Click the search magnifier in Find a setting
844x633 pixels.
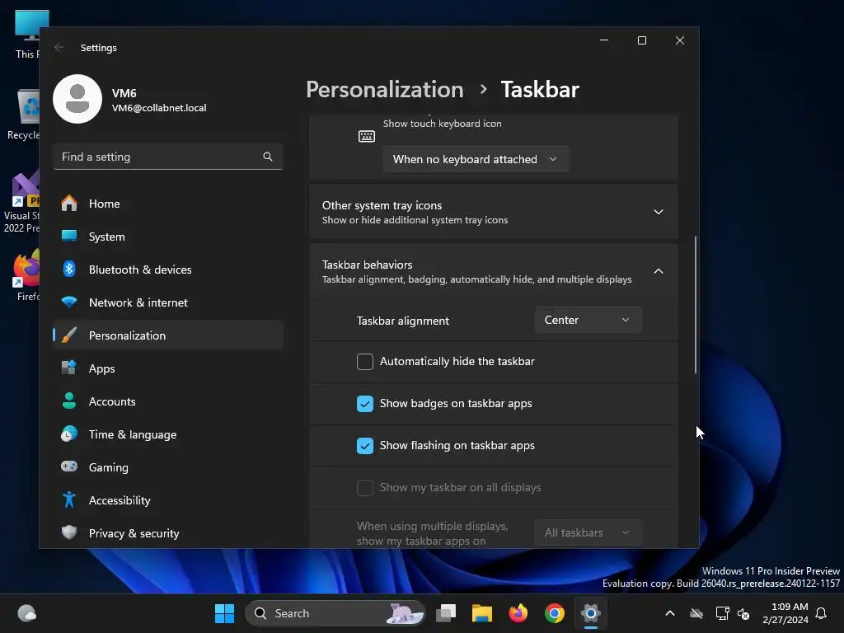pyautogui.click(x=268, y=157)
